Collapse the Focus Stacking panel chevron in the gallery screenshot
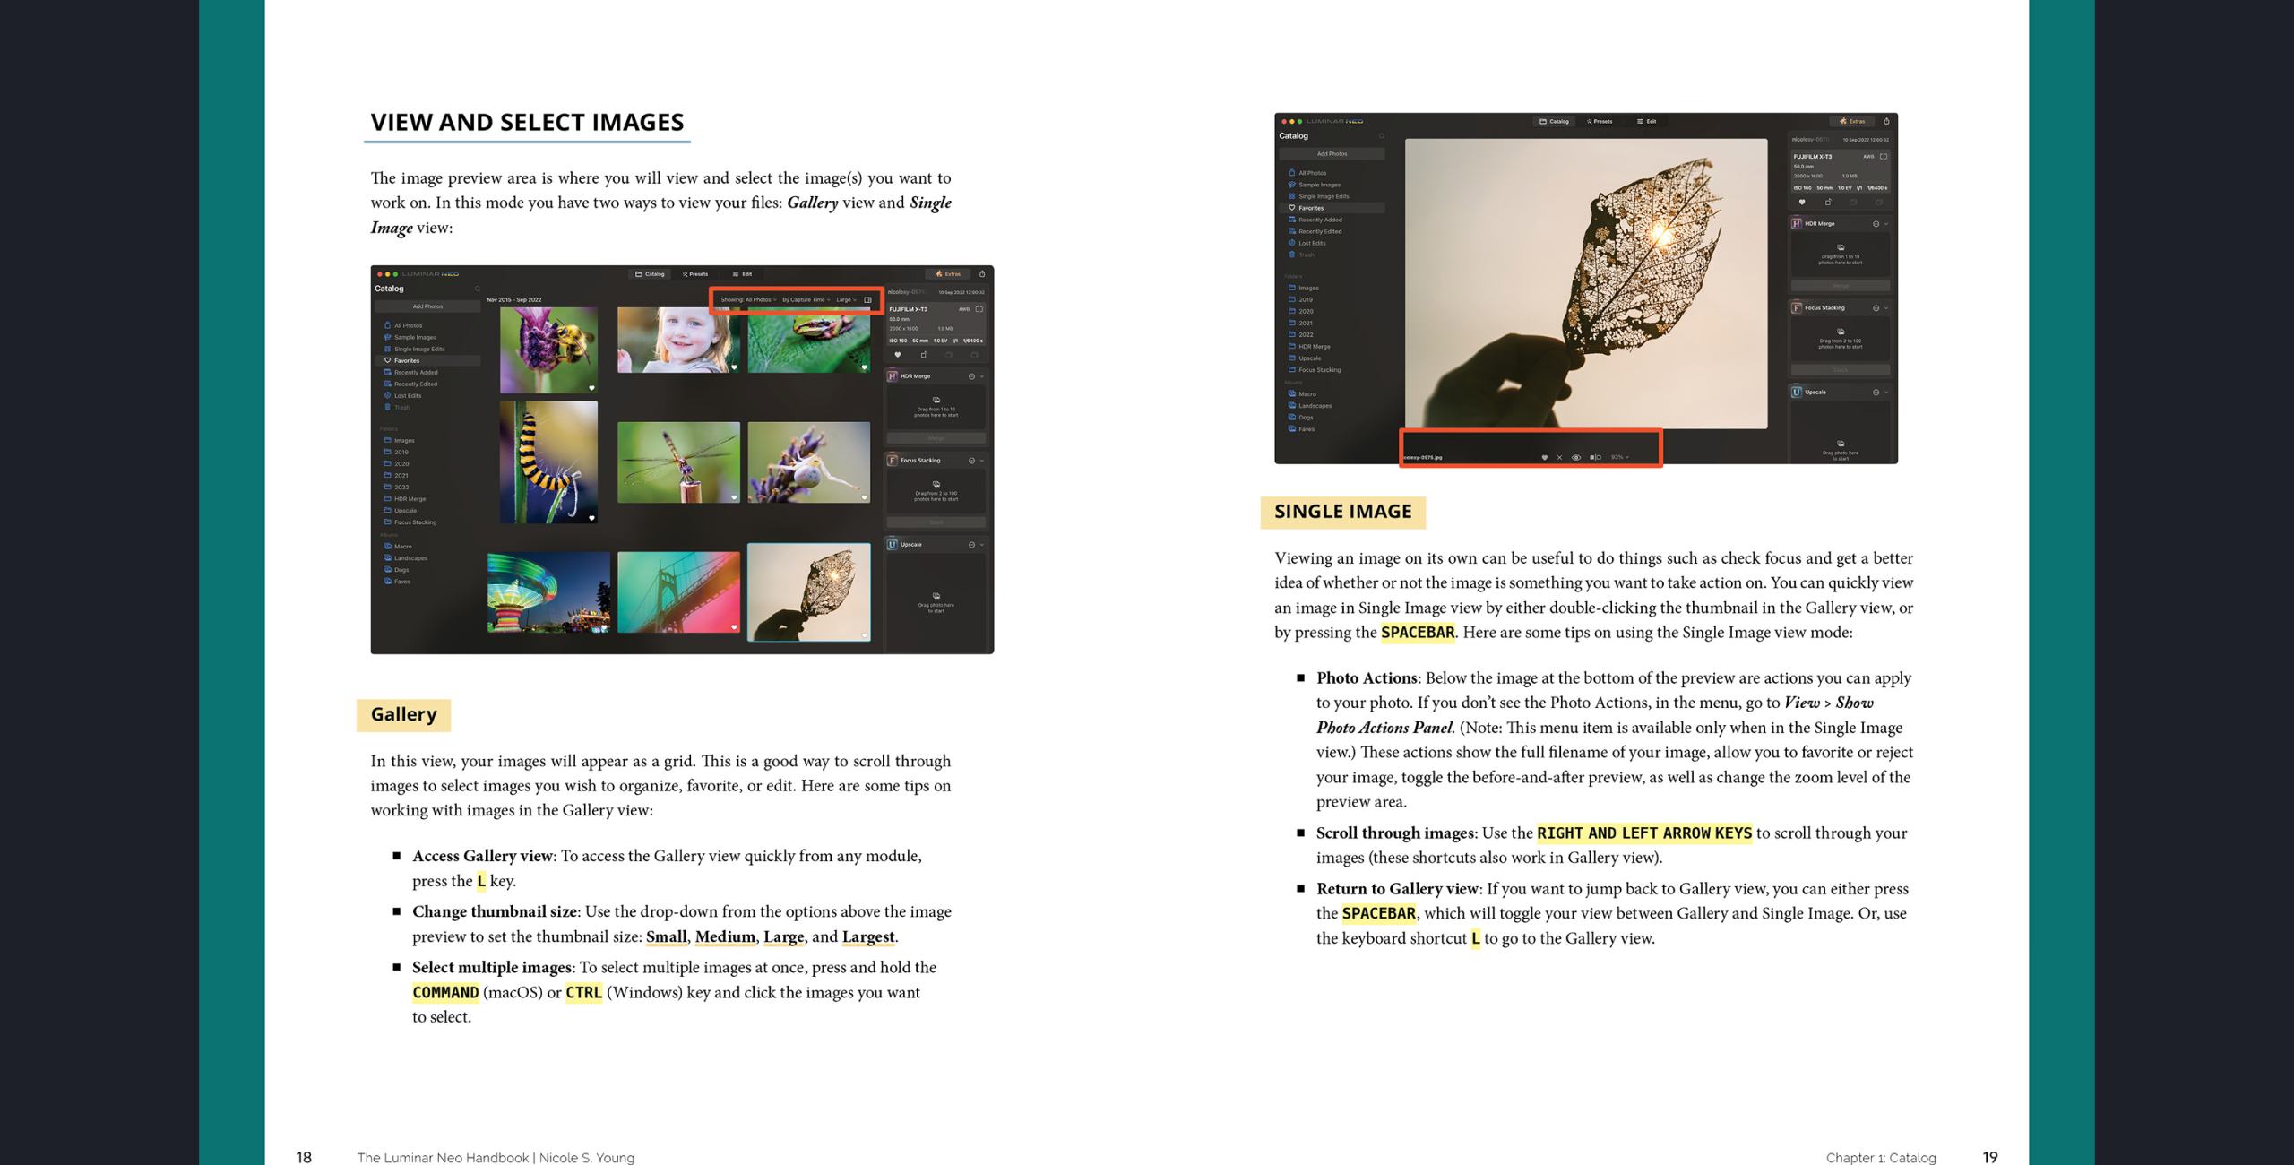This screenshot has width=2294, height=1165. pyautogui.click(x=982, y=461)
